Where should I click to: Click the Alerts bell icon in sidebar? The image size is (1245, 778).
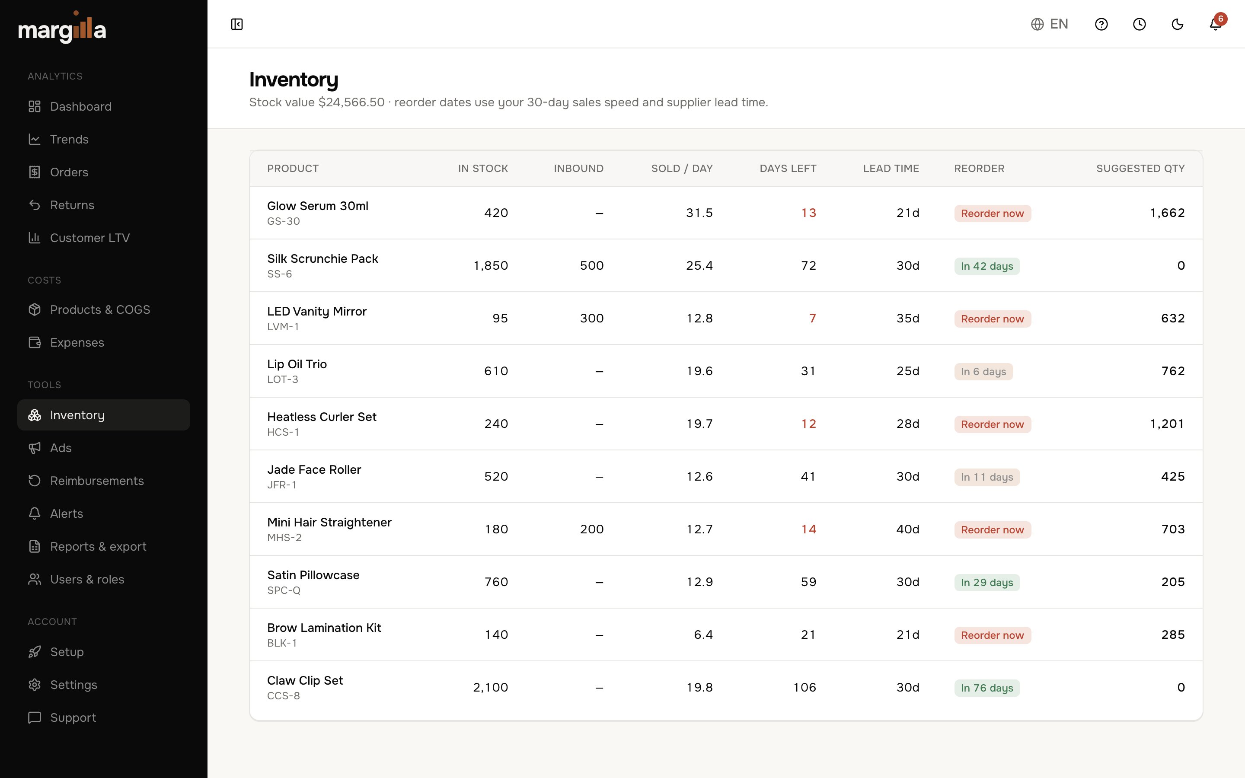35,513
